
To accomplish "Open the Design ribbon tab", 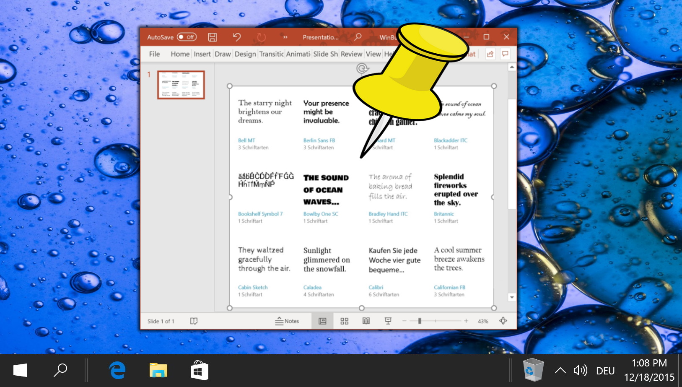I will (x=245, y=54).
